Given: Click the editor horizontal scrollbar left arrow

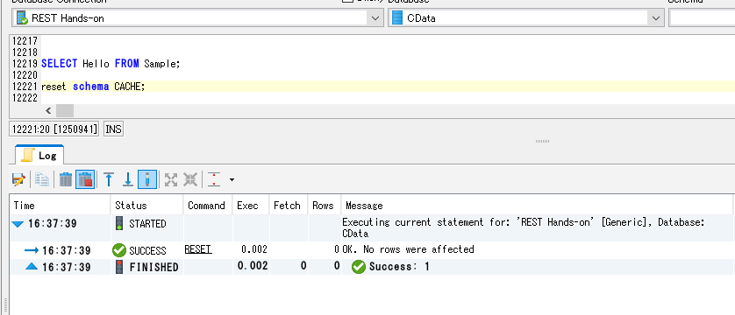Looking at the screenshot, I should (x=48, y=111).
